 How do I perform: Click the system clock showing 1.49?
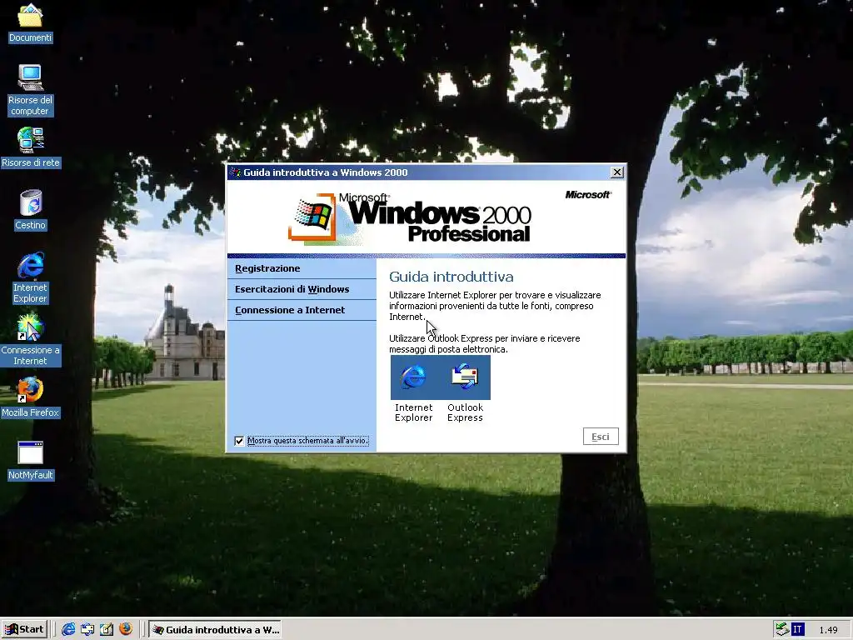(828, 630)
